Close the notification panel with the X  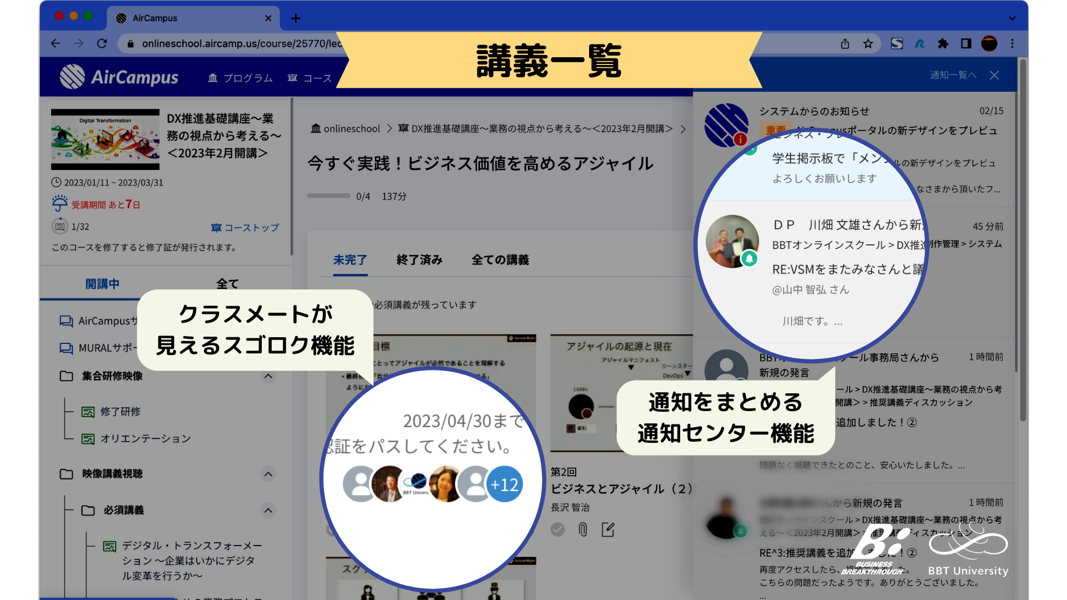click(994, 75)
